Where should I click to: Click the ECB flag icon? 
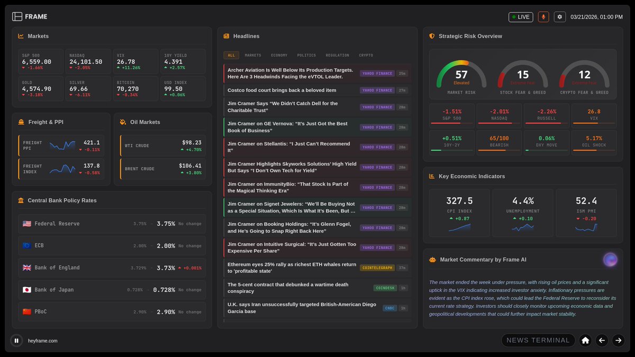tap(27, 245)
